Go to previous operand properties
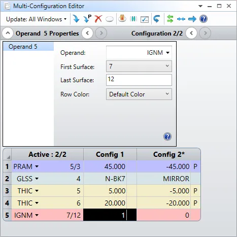This screenshot has width=237, height=237. (x=87, y=33)
